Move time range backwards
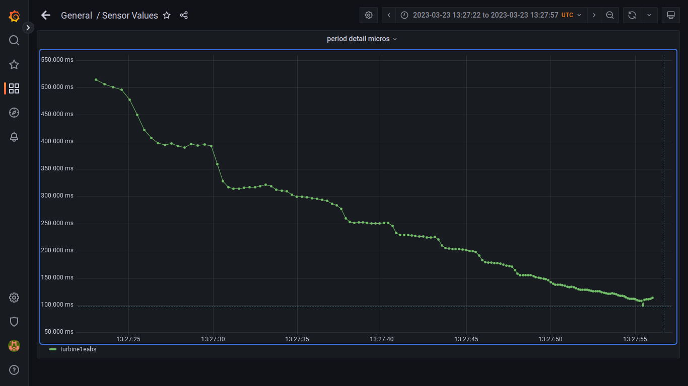 tap(389, 15)
